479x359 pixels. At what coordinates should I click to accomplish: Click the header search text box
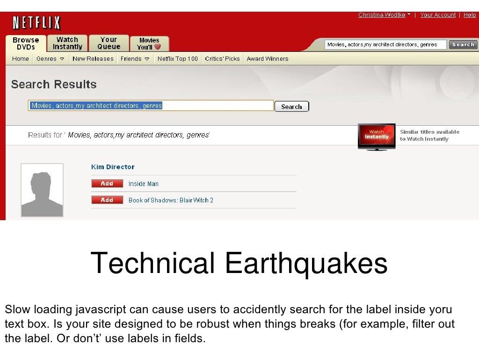(x=385, y=44)
